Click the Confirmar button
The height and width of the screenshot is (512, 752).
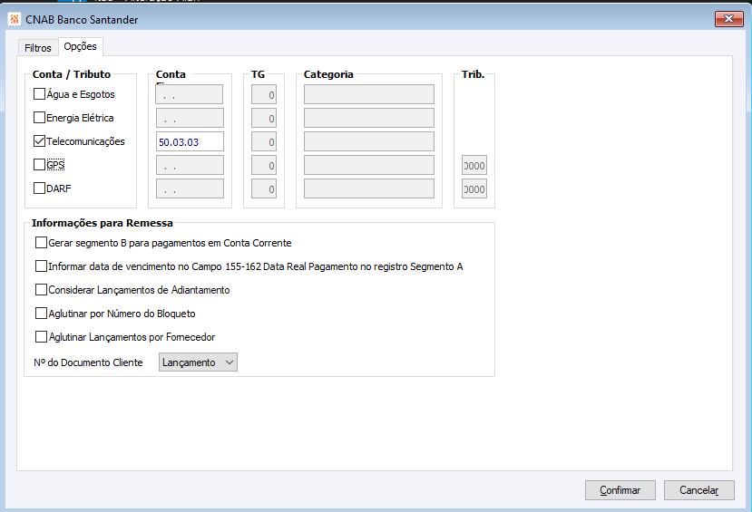pos(620,490)
